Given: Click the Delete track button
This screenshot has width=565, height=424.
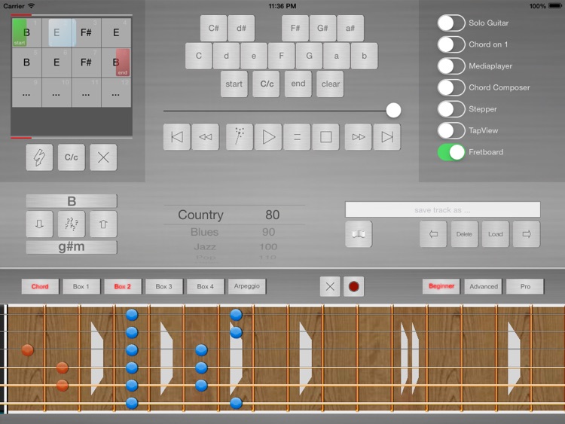Looking at the screenshot, I should point(465,234).
